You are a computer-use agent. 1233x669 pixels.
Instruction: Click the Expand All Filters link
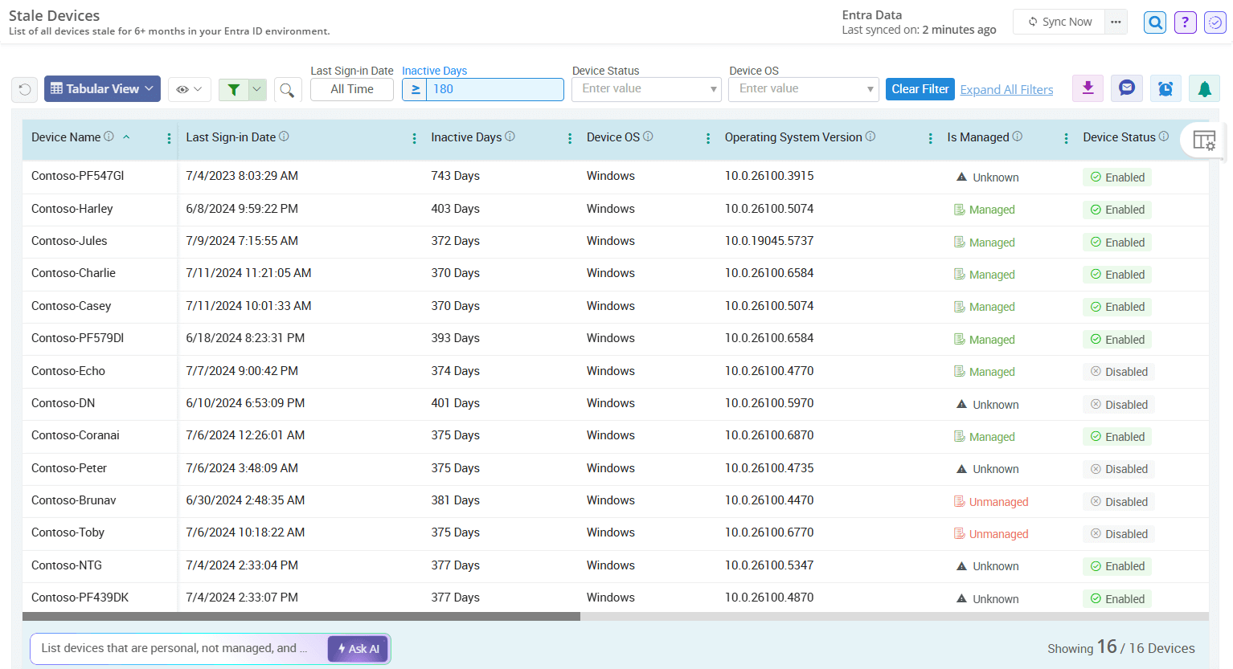click(x=1006, y=89)
